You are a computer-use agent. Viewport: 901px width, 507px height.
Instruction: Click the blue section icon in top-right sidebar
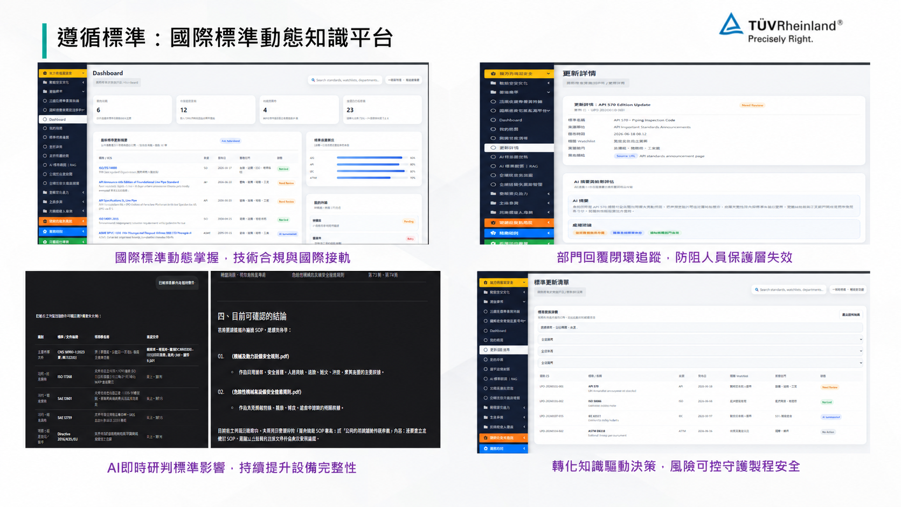click(x=493, y=233)
